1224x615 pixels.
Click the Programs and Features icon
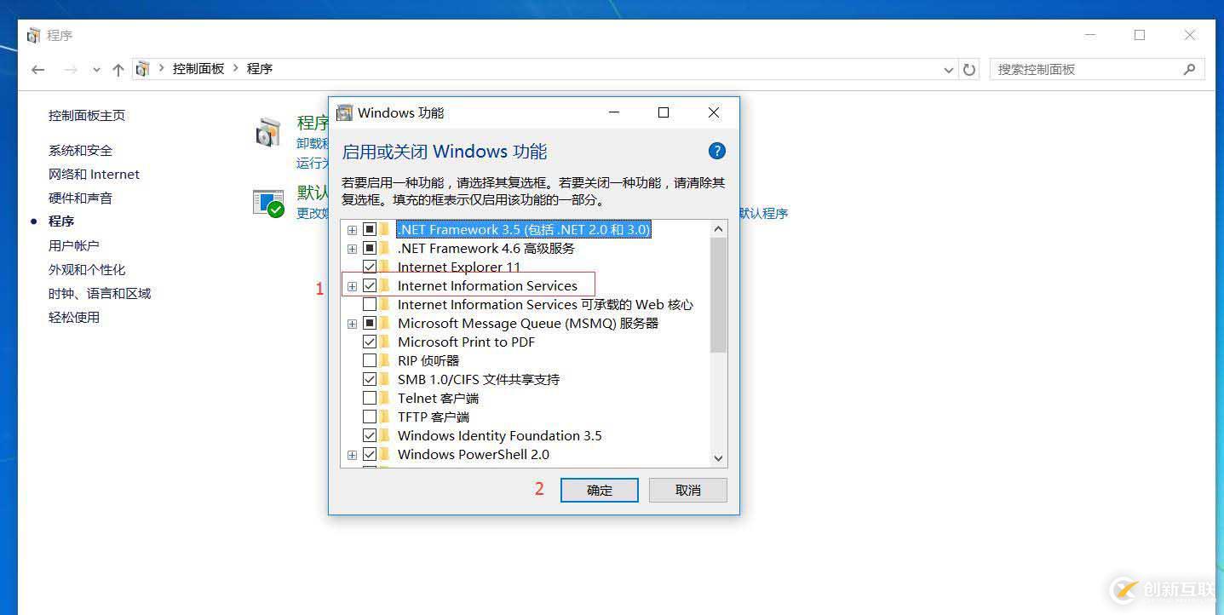click(268, 134)
